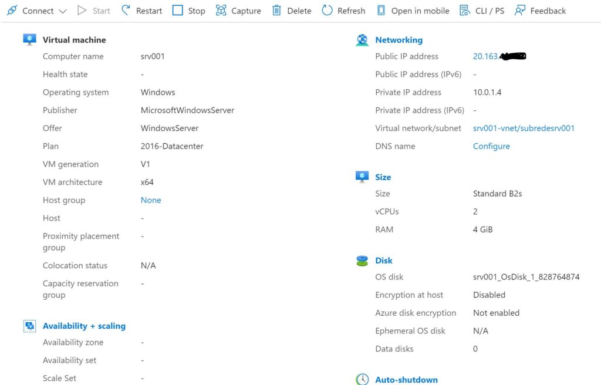Viewport: 601px width, 385px height.
Task: Open the Disk section link
Action: [x=384, y=261]
